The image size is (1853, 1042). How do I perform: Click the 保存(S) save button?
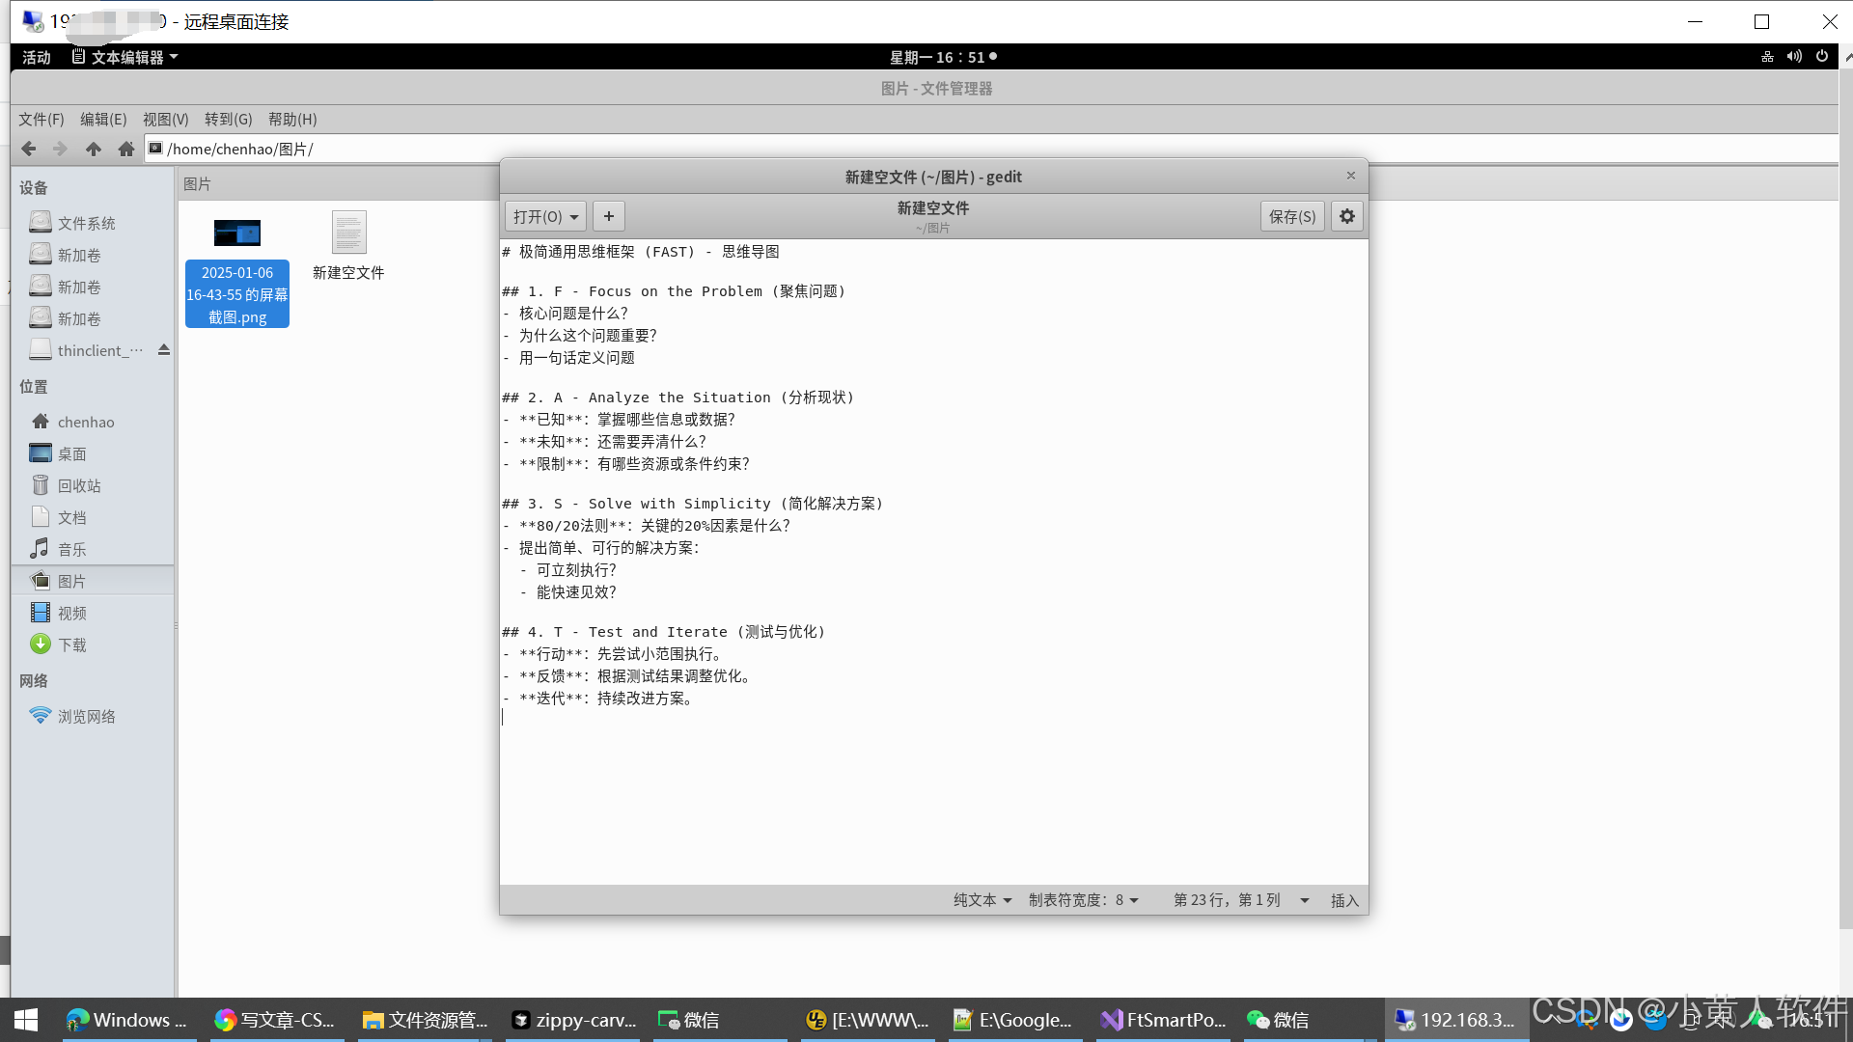[1292, 216]
